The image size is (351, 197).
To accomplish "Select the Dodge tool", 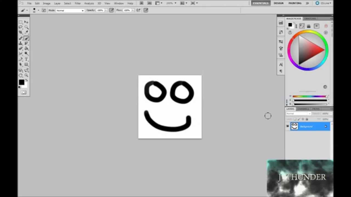I will click(x=26, y=54).
